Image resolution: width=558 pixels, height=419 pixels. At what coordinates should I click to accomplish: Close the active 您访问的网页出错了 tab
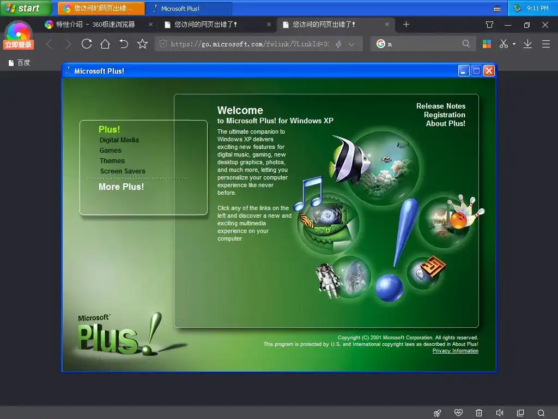click(387, 24)
